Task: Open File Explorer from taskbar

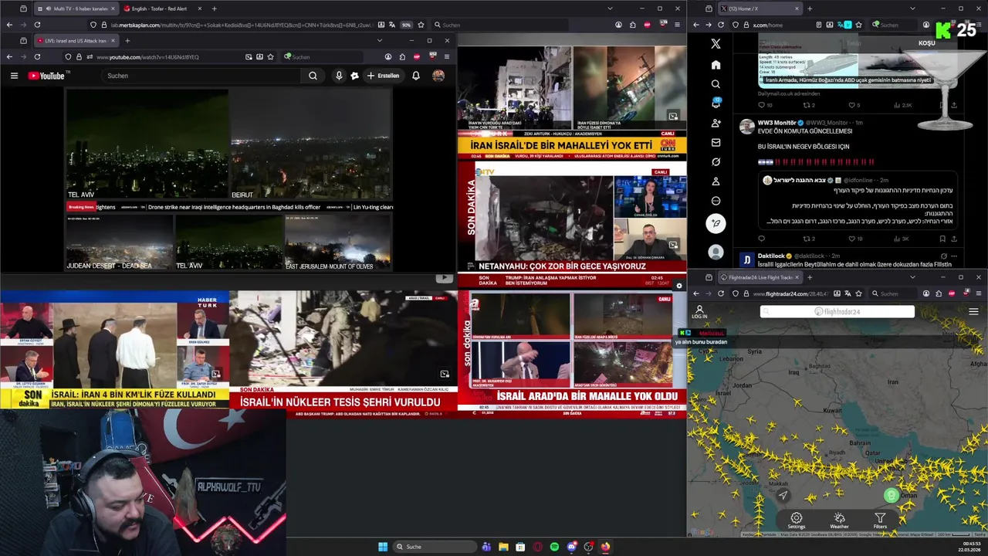Action: pos(503,547)
